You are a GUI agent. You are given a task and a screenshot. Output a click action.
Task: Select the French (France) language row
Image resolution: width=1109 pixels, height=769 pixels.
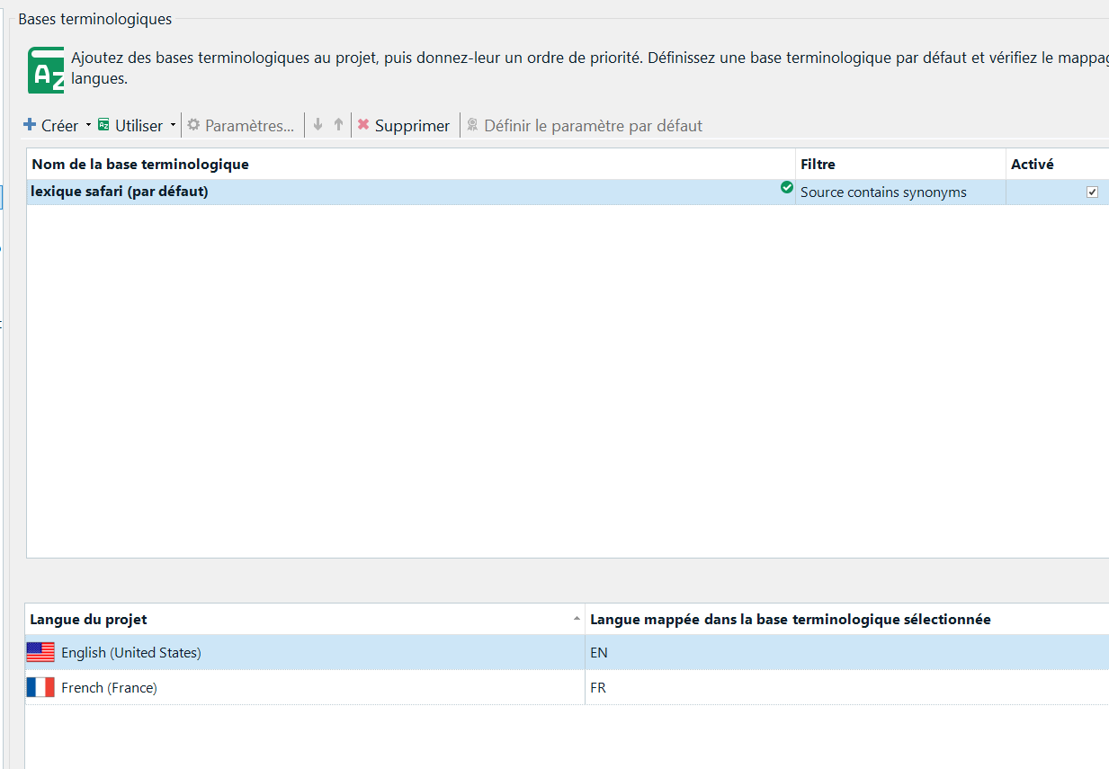[x=567, y=687]
